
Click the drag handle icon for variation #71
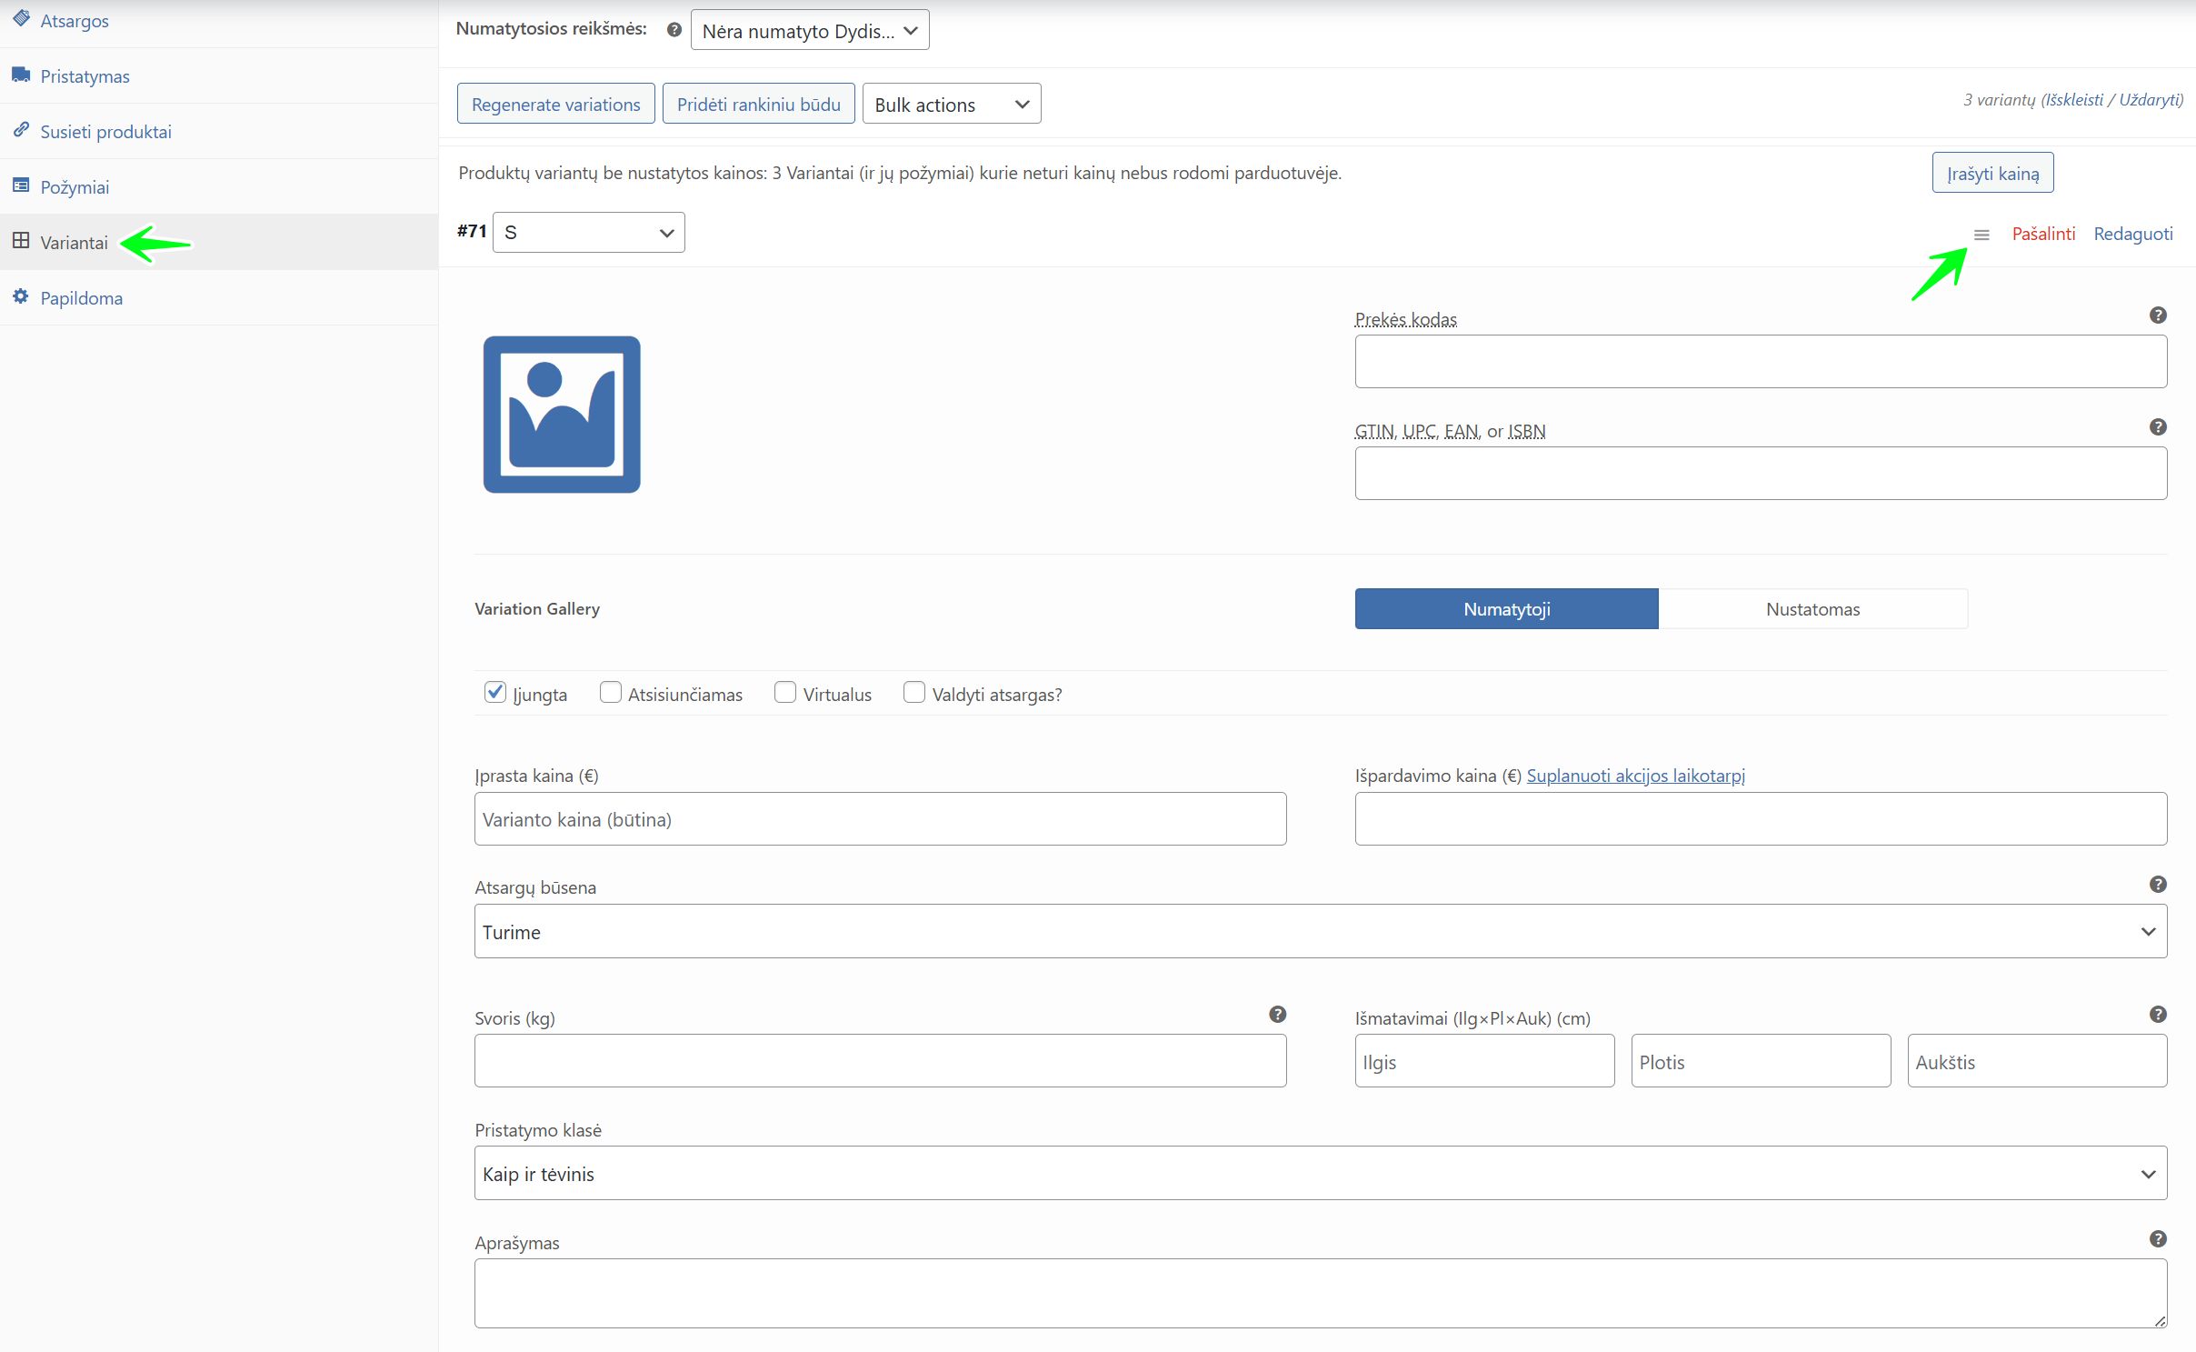tap(1981, 235)
